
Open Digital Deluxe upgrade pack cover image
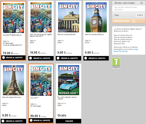coord(41,17)
